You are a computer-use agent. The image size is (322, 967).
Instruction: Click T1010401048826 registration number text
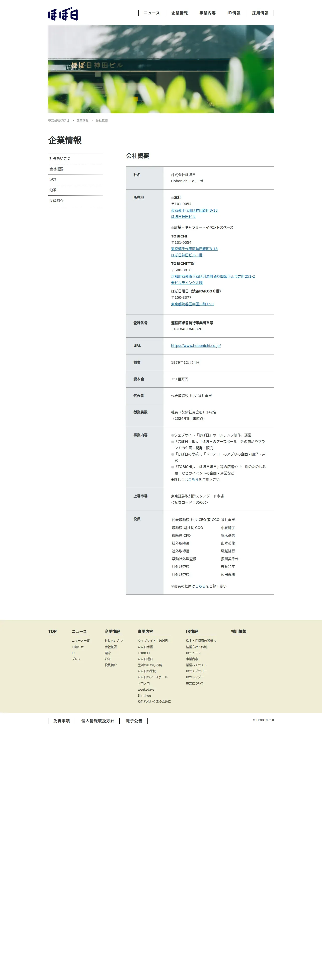click(187, 329)
